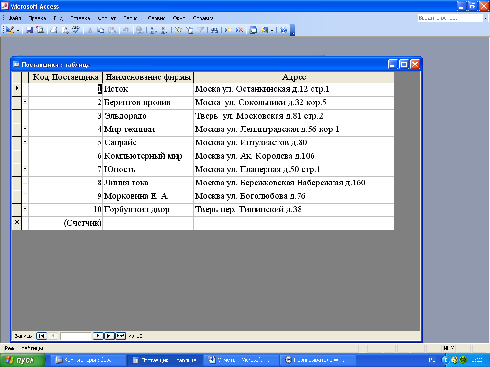Expand subdatasheet for Эльдорадо row
Screen dimensions: 490x367
point(25,115)
